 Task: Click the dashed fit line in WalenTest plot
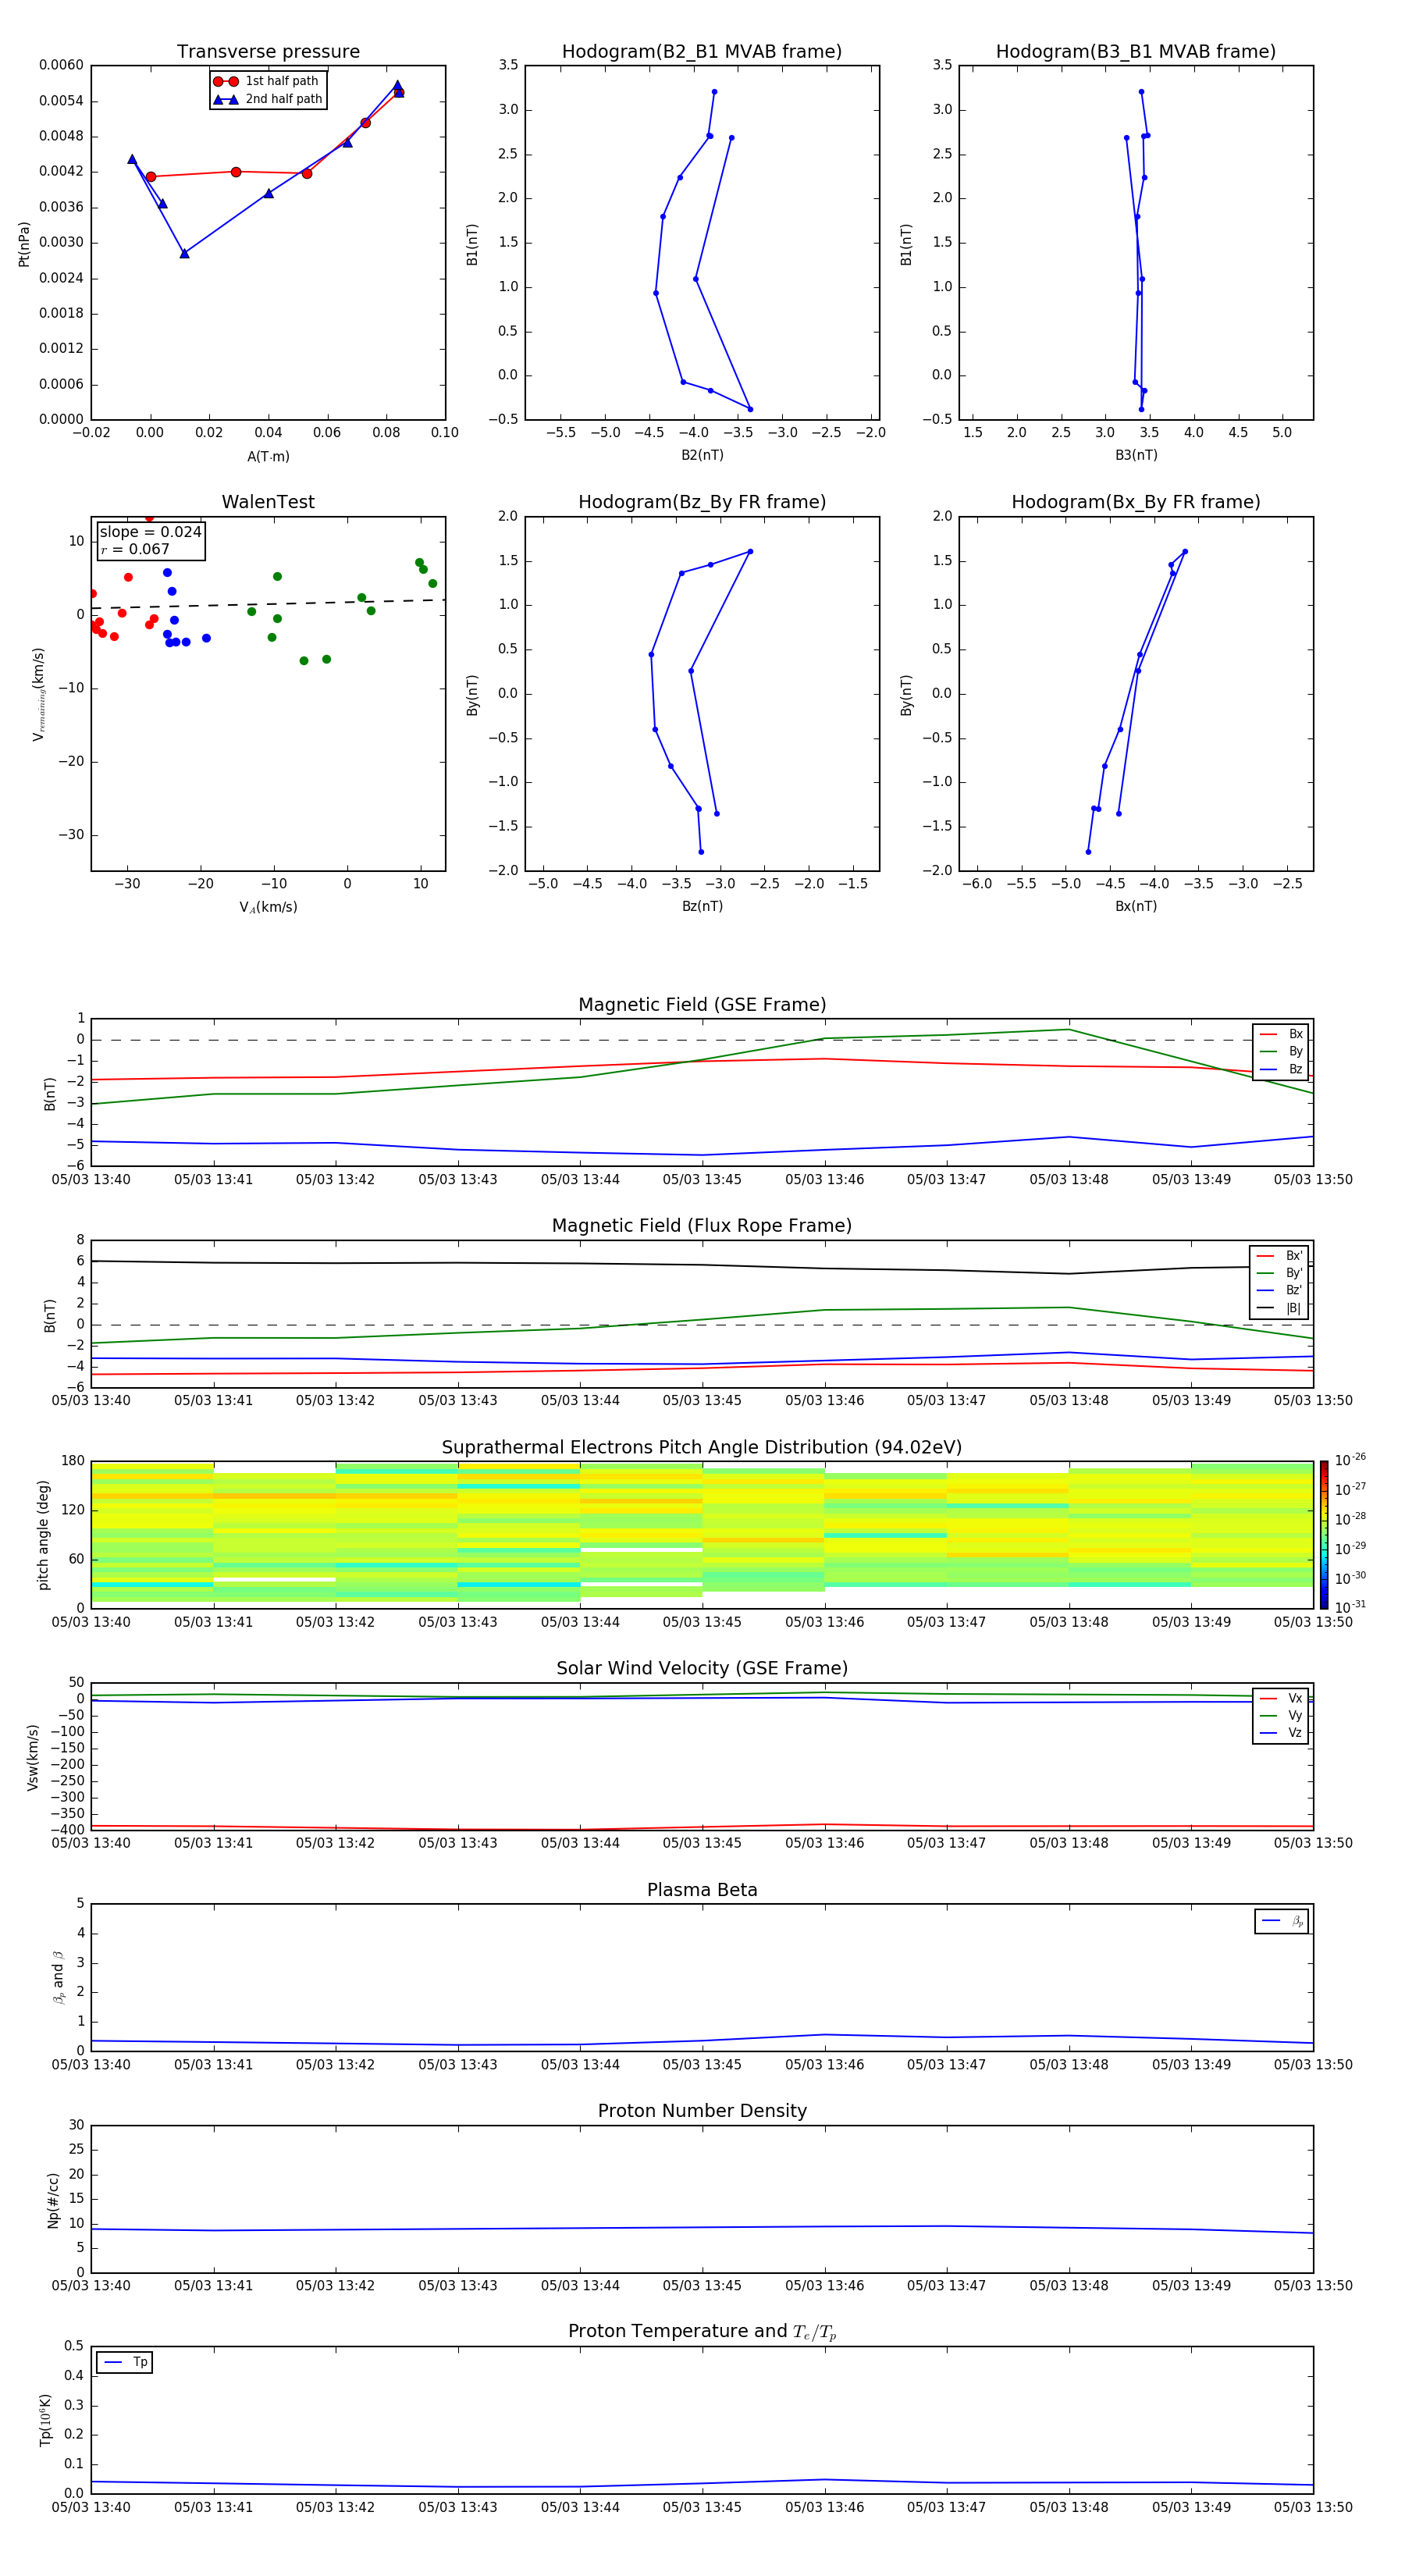pyautogui.click(x=268, y=604)
